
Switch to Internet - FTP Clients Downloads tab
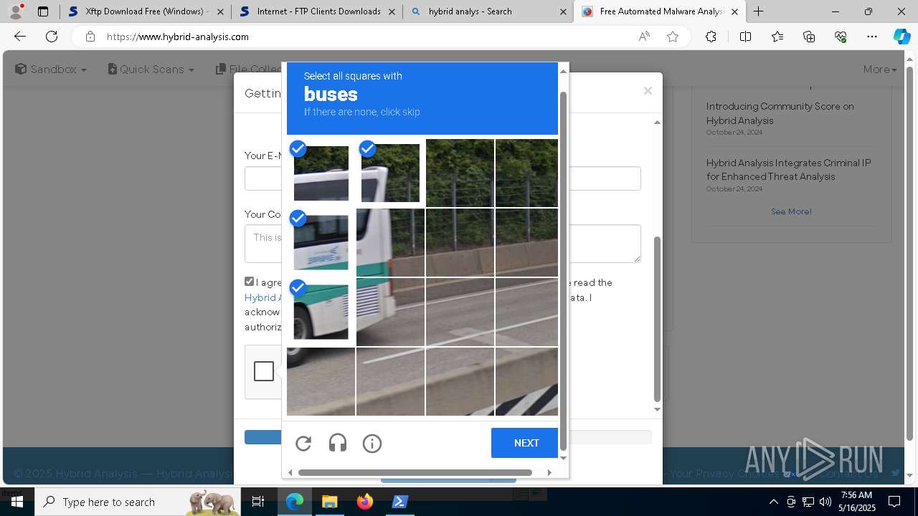[317, 11]
